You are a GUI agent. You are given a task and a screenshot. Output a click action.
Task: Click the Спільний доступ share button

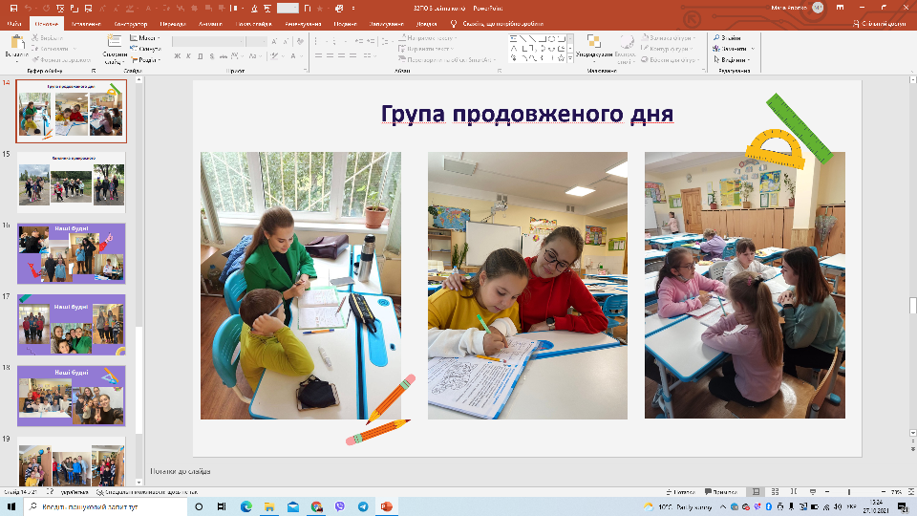[881, 22]
